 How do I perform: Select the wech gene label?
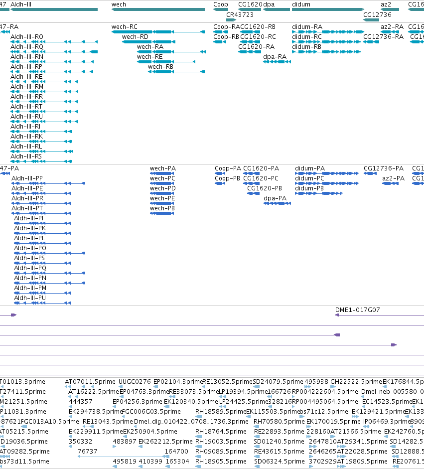119,4
